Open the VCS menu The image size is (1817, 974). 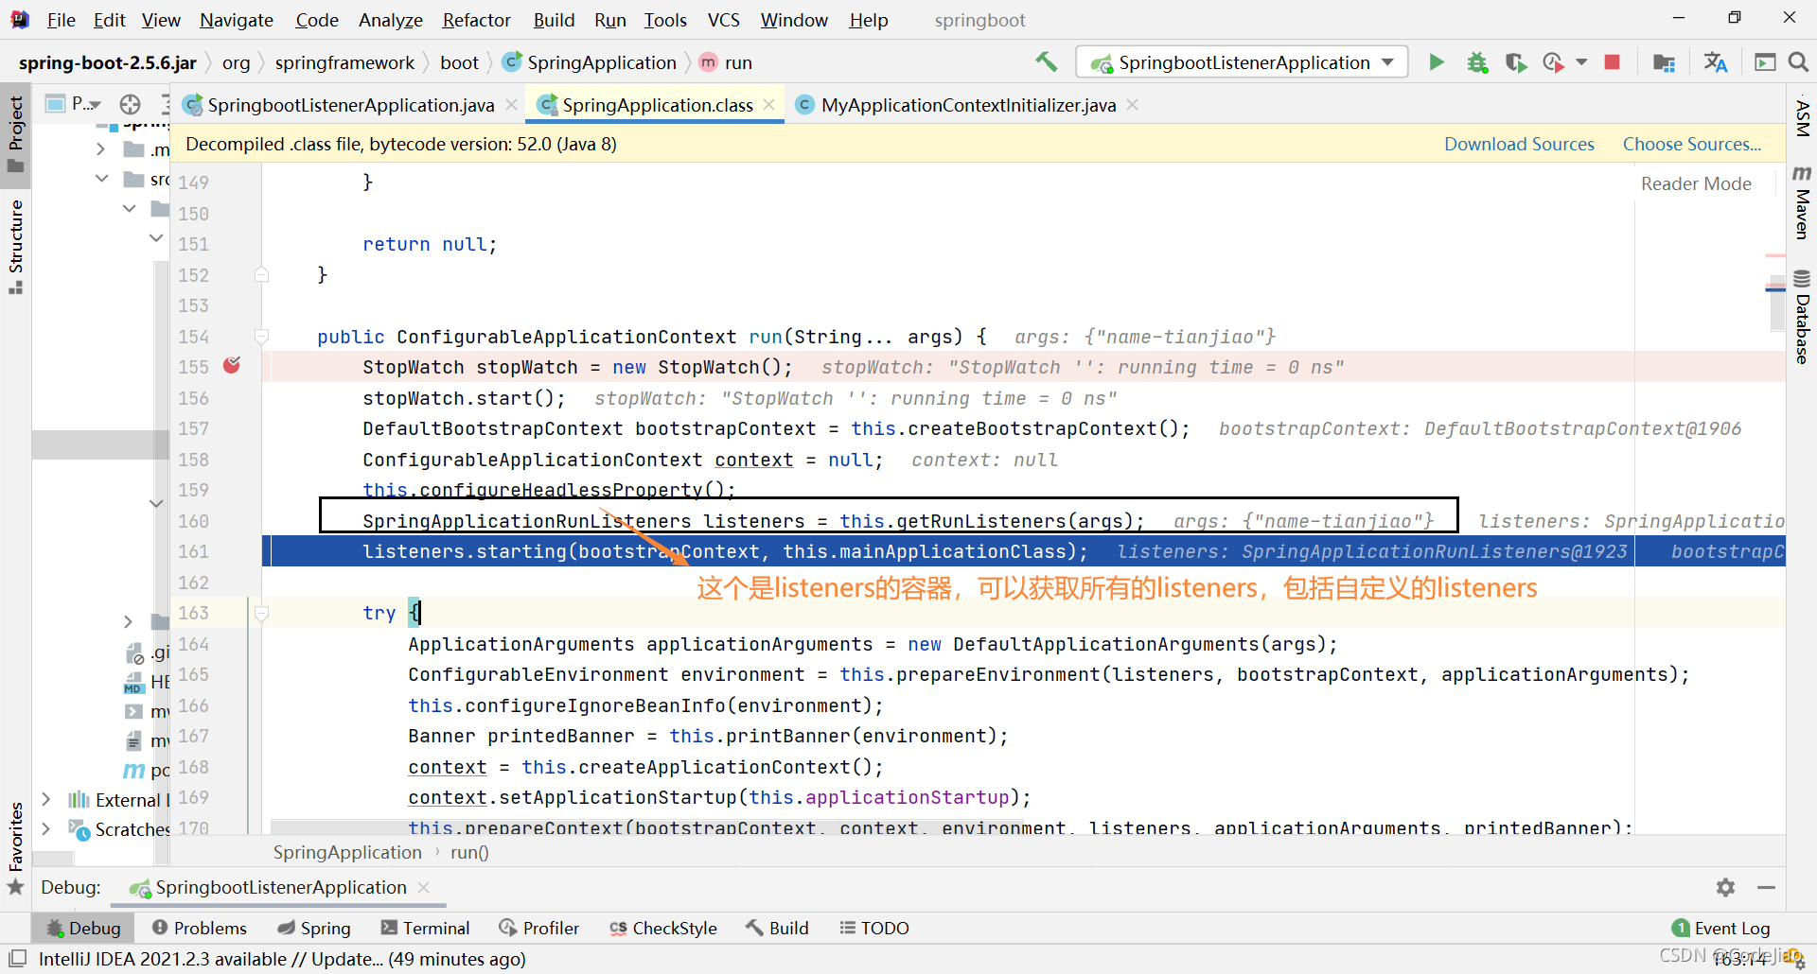coord(724,20)
